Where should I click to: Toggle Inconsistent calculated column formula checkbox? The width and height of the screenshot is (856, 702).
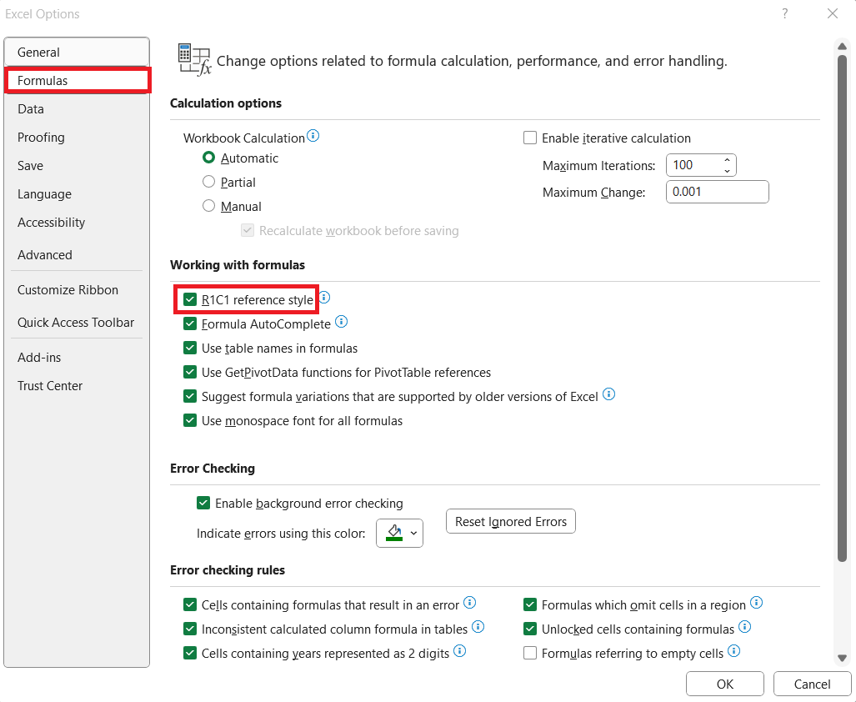(x=190, y=629)
